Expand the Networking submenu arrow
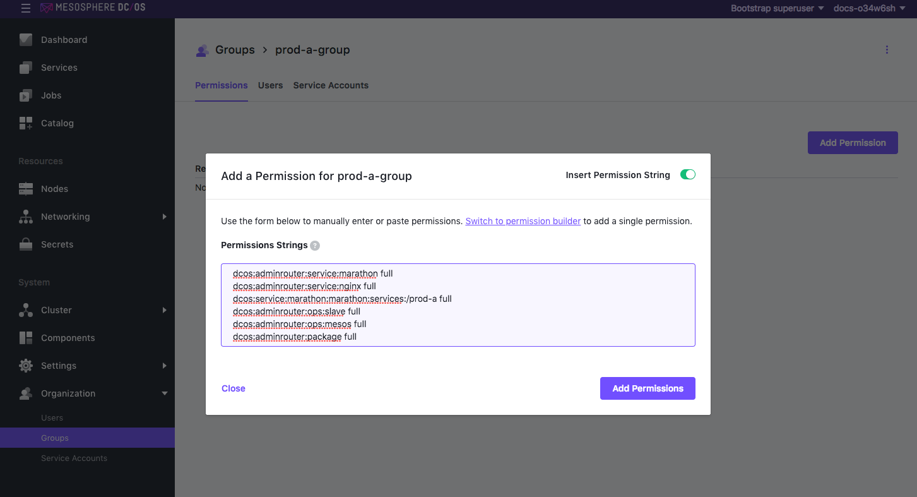This screenshot has width=917, height=497. (x=164, y=217)
